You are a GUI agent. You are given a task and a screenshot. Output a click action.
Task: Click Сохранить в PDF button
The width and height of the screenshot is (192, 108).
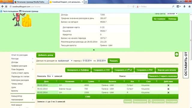click(x=145, y=70)
